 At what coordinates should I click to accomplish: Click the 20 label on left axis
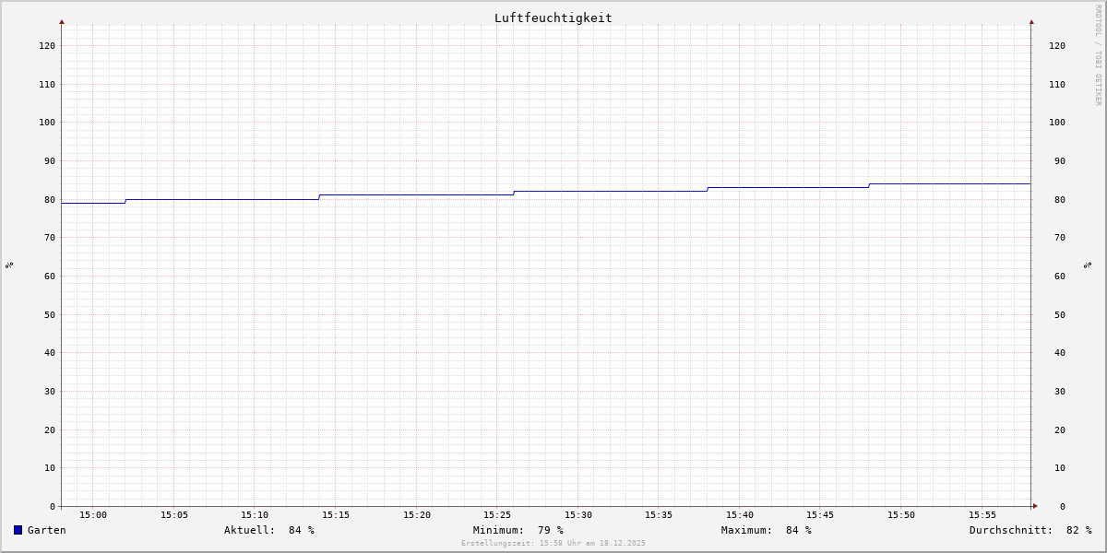coord(50,430)
